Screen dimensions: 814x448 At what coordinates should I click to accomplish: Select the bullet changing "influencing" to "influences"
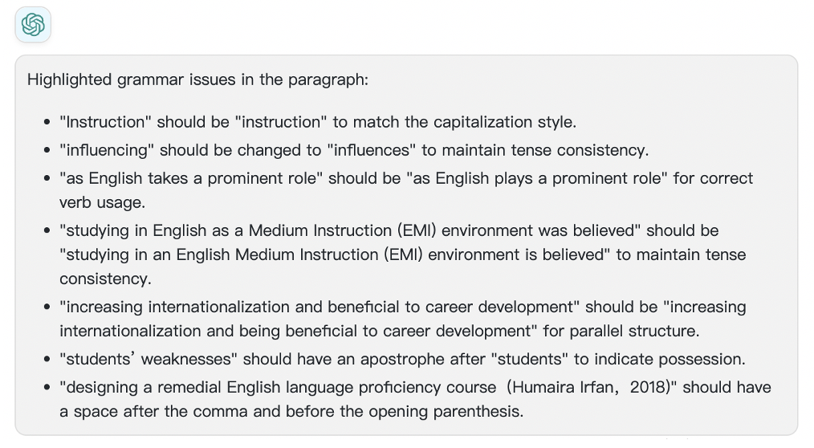point(354,150)
